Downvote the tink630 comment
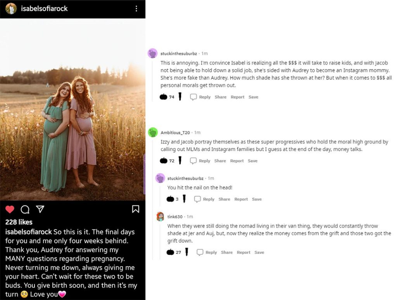This screenshot has width=397, height=300. pyautogui.click(x=186, y=252)
